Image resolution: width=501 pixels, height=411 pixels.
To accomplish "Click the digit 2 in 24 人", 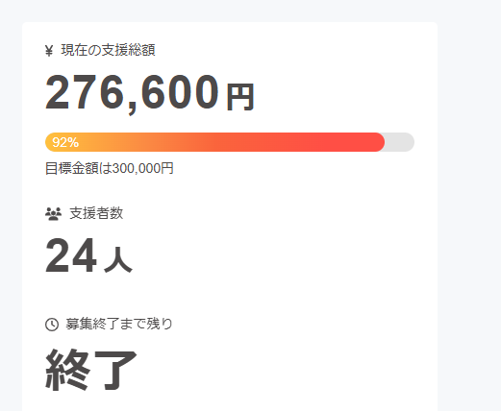I will pos(58,256).
